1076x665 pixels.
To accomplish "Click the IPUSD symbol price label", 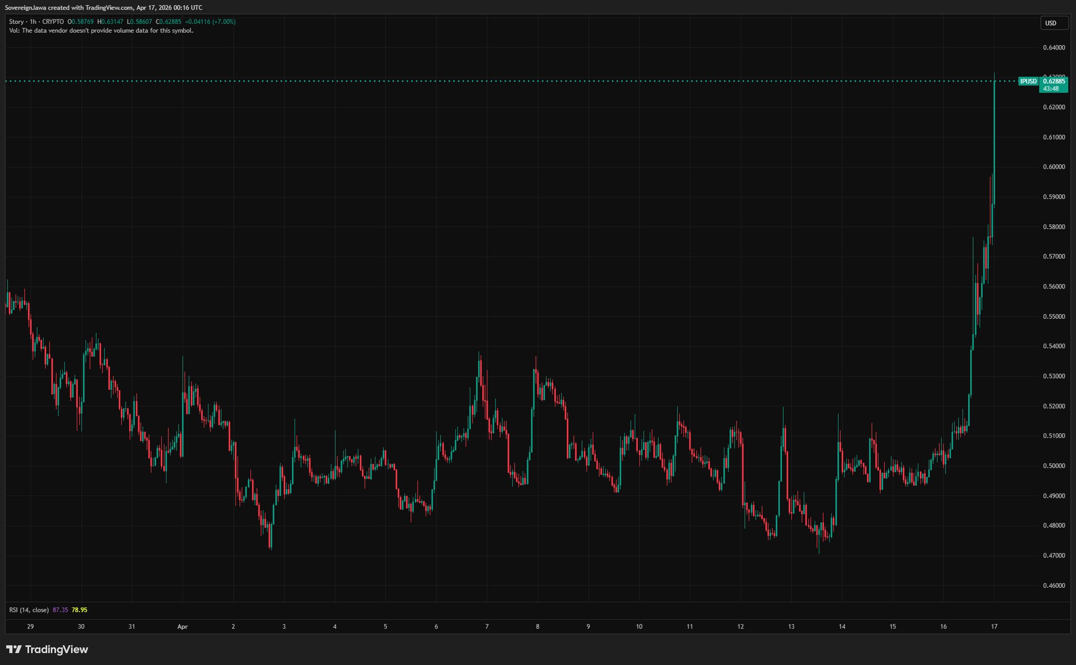I will 1028,81.
